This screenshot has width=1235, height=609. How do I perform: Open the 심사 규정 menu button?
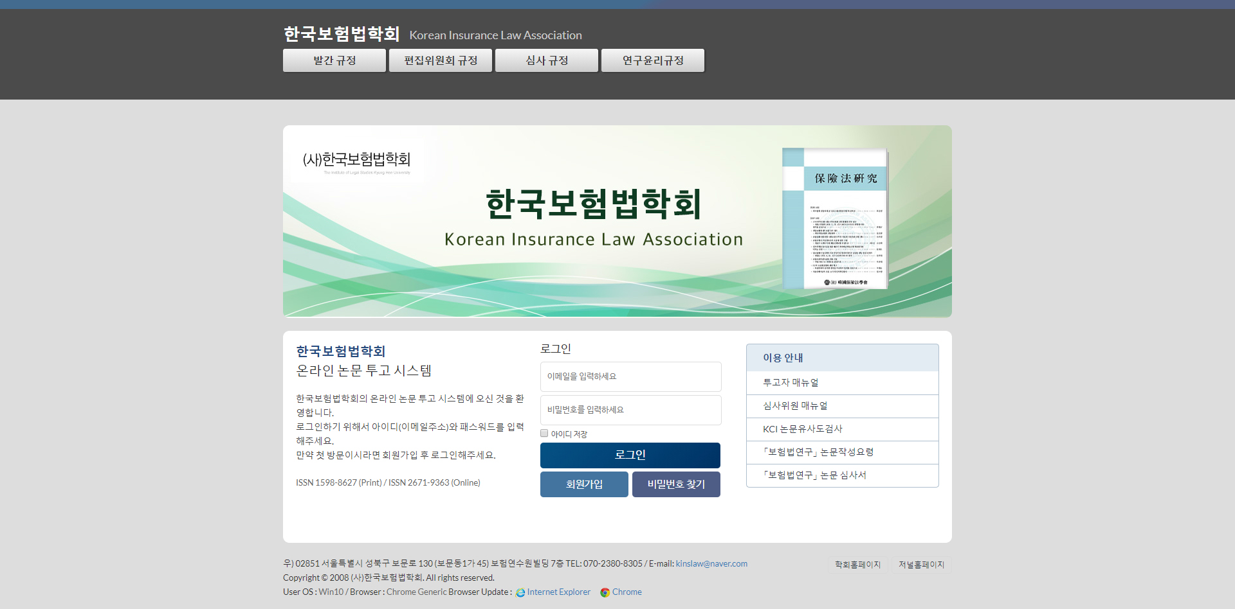point(547,60)
